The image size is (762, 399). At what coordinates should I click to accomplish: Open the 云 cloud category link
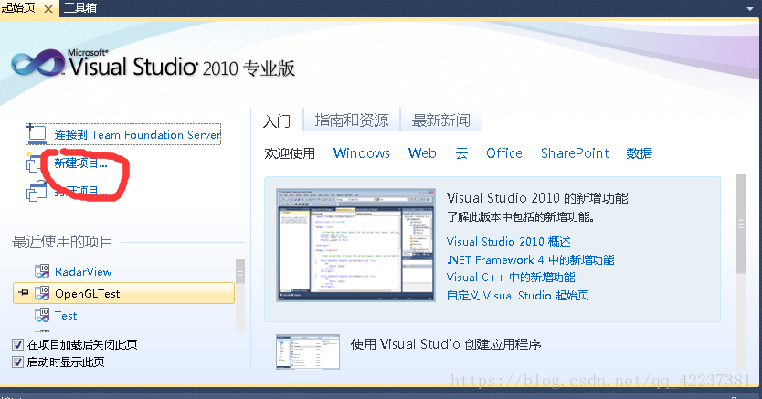(461, 153)
